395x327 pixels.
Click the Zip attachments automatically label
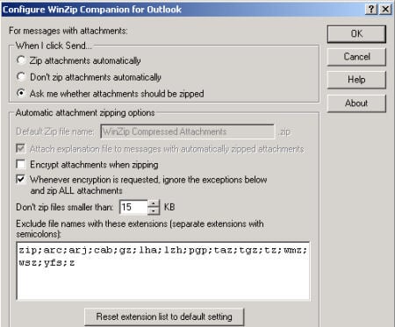pos(85,60)
